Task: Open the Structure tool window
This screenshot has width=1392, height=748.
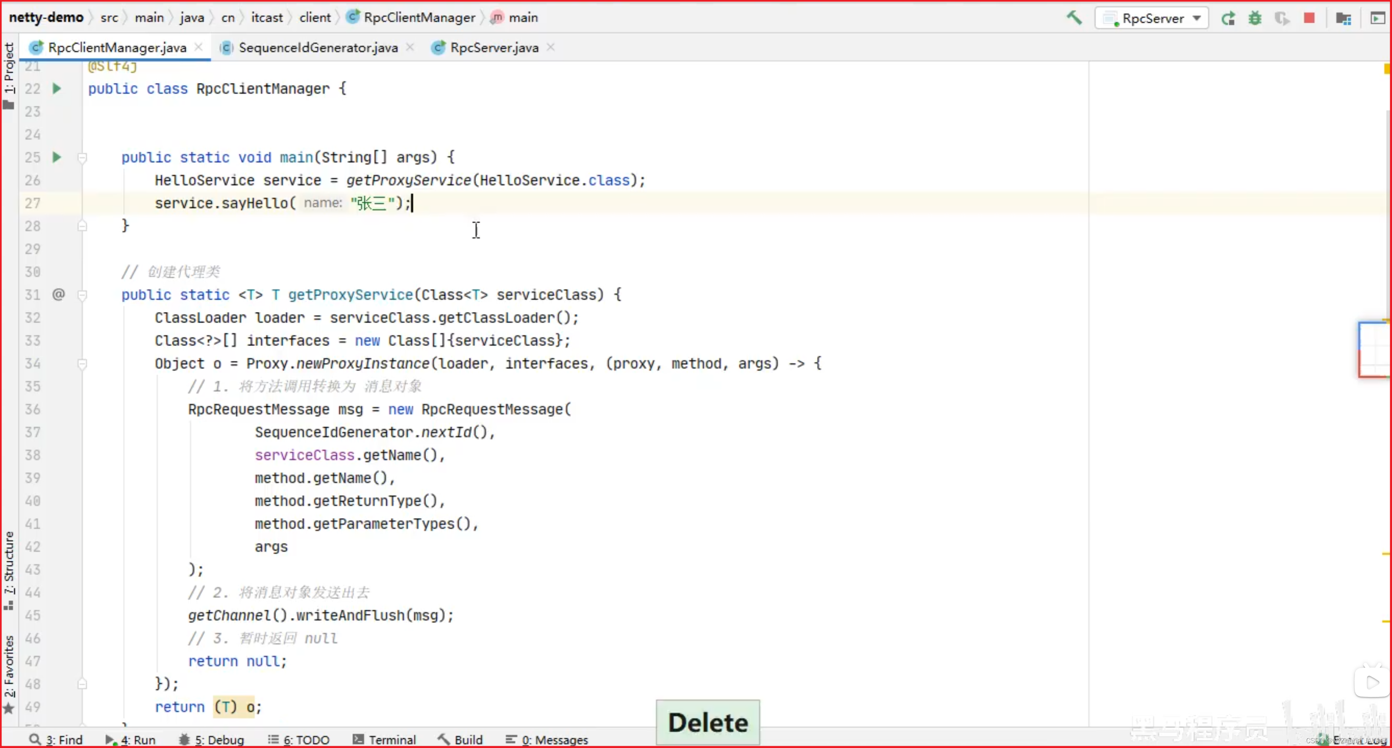Action: coord(9,570)
